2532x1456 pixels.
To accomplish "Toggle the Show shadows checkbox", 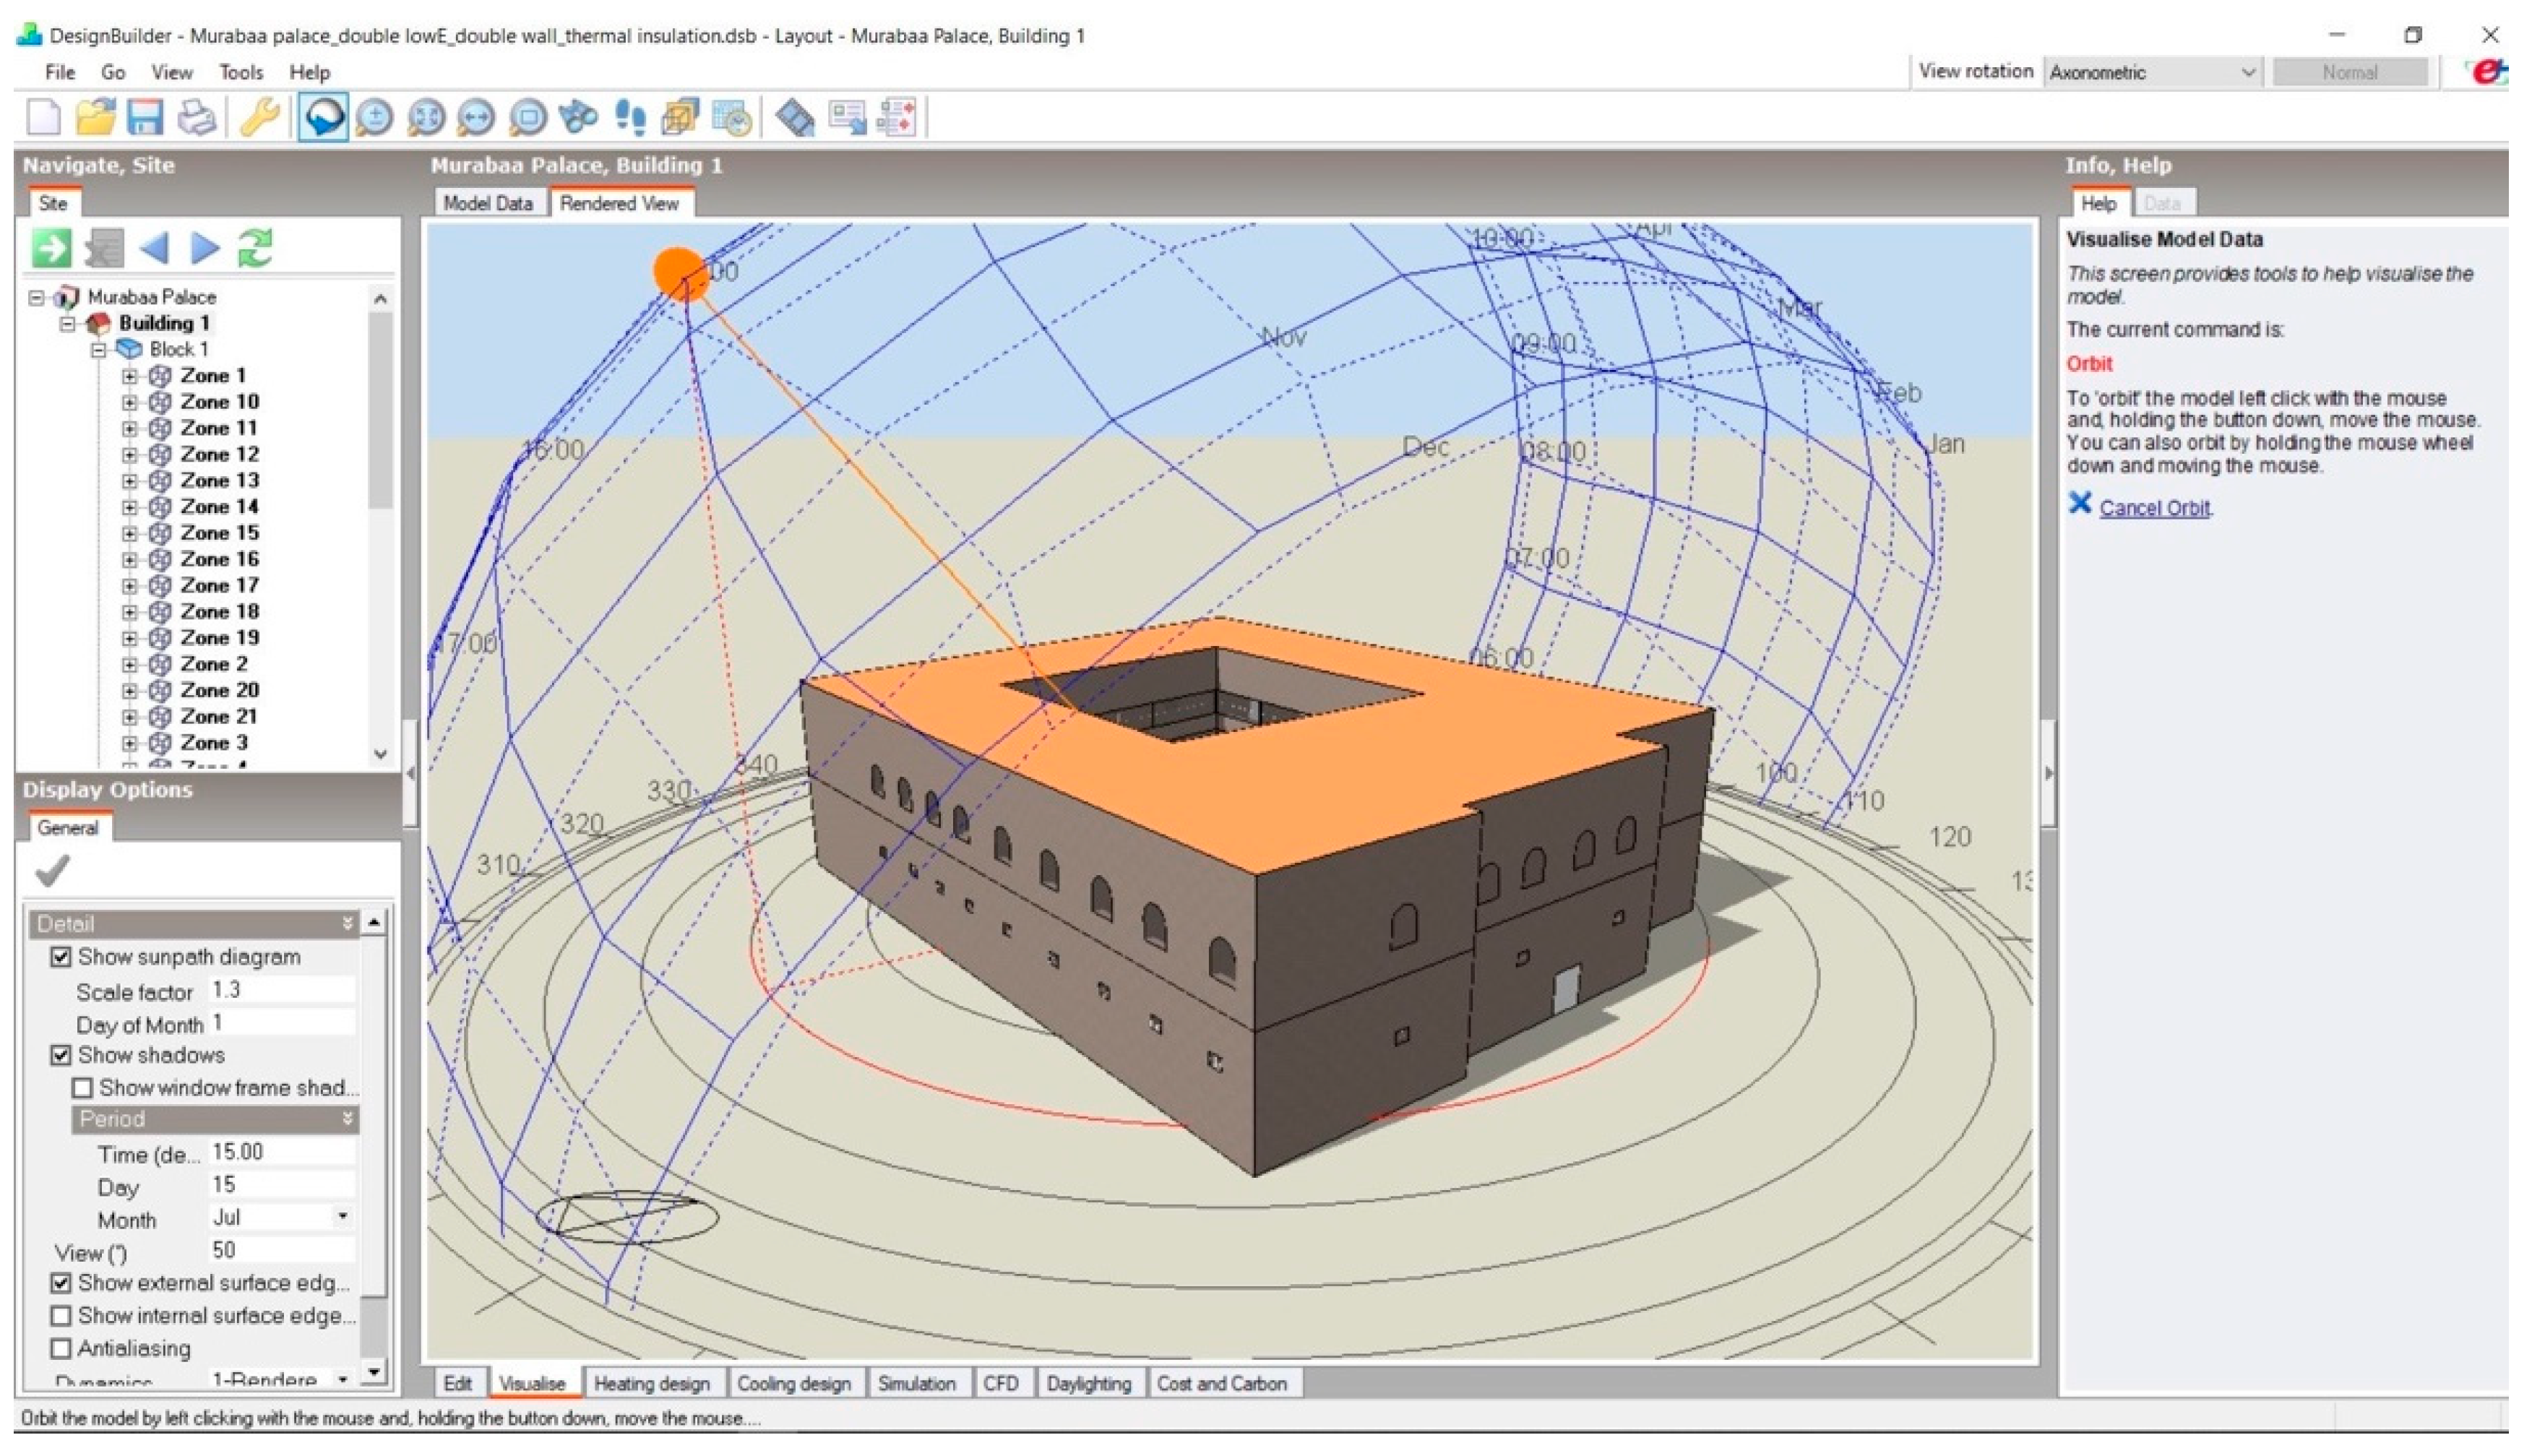I will click(61, 1055).
